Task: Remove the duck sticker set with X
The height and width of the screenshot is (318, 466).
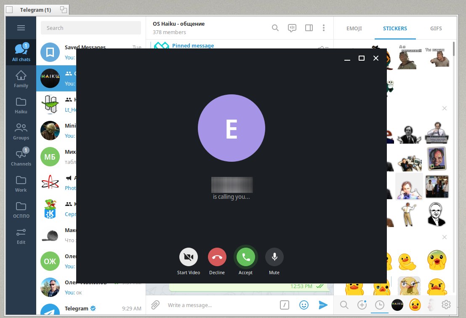Action: (444, 237)
